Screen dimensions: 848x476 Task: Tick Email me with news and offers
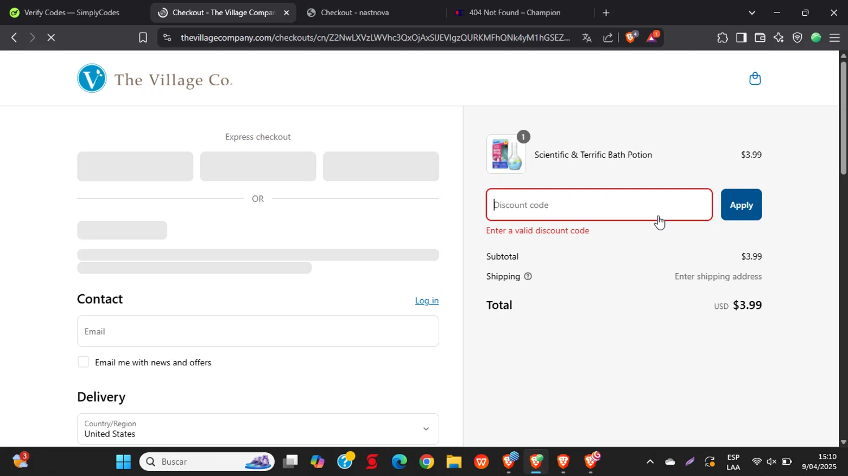(83, 362)
